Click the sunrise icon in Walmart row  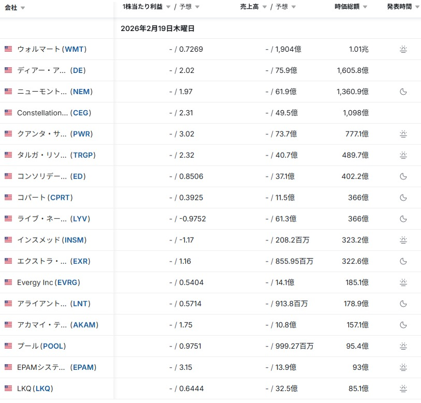[403, 50]
